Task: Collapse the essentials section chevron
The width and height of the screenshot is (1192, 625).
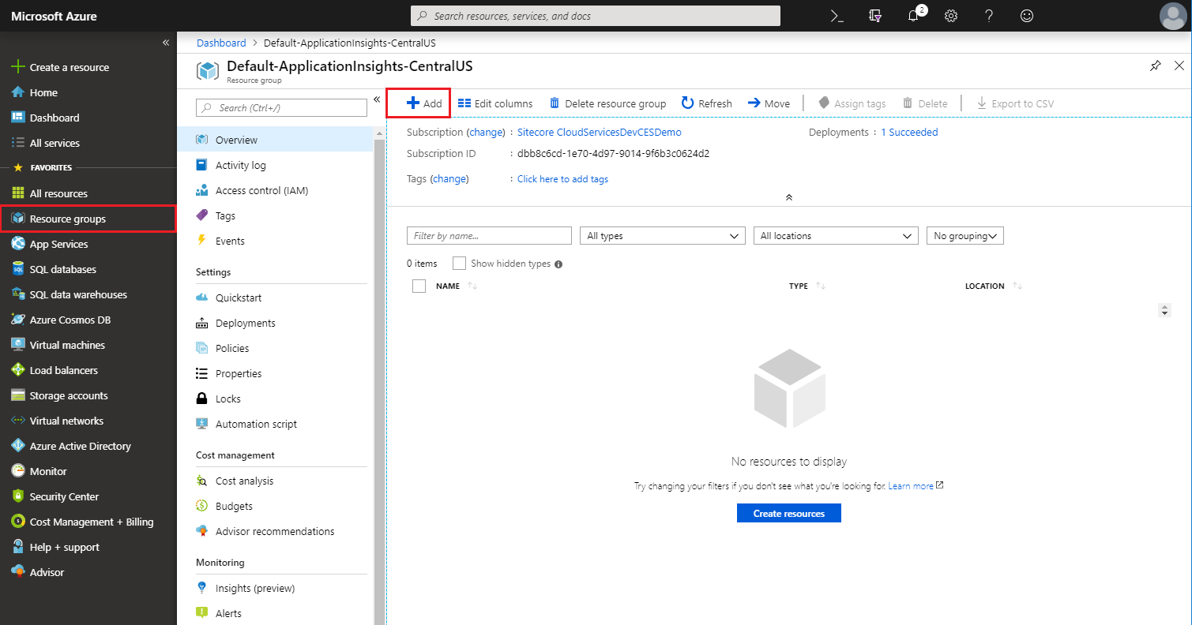Action: [788, 197]
